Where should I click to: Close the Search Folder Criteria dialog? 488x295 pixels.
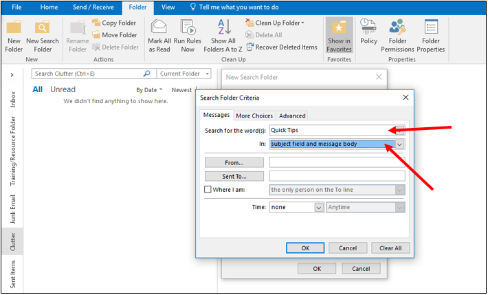[406, 98]
